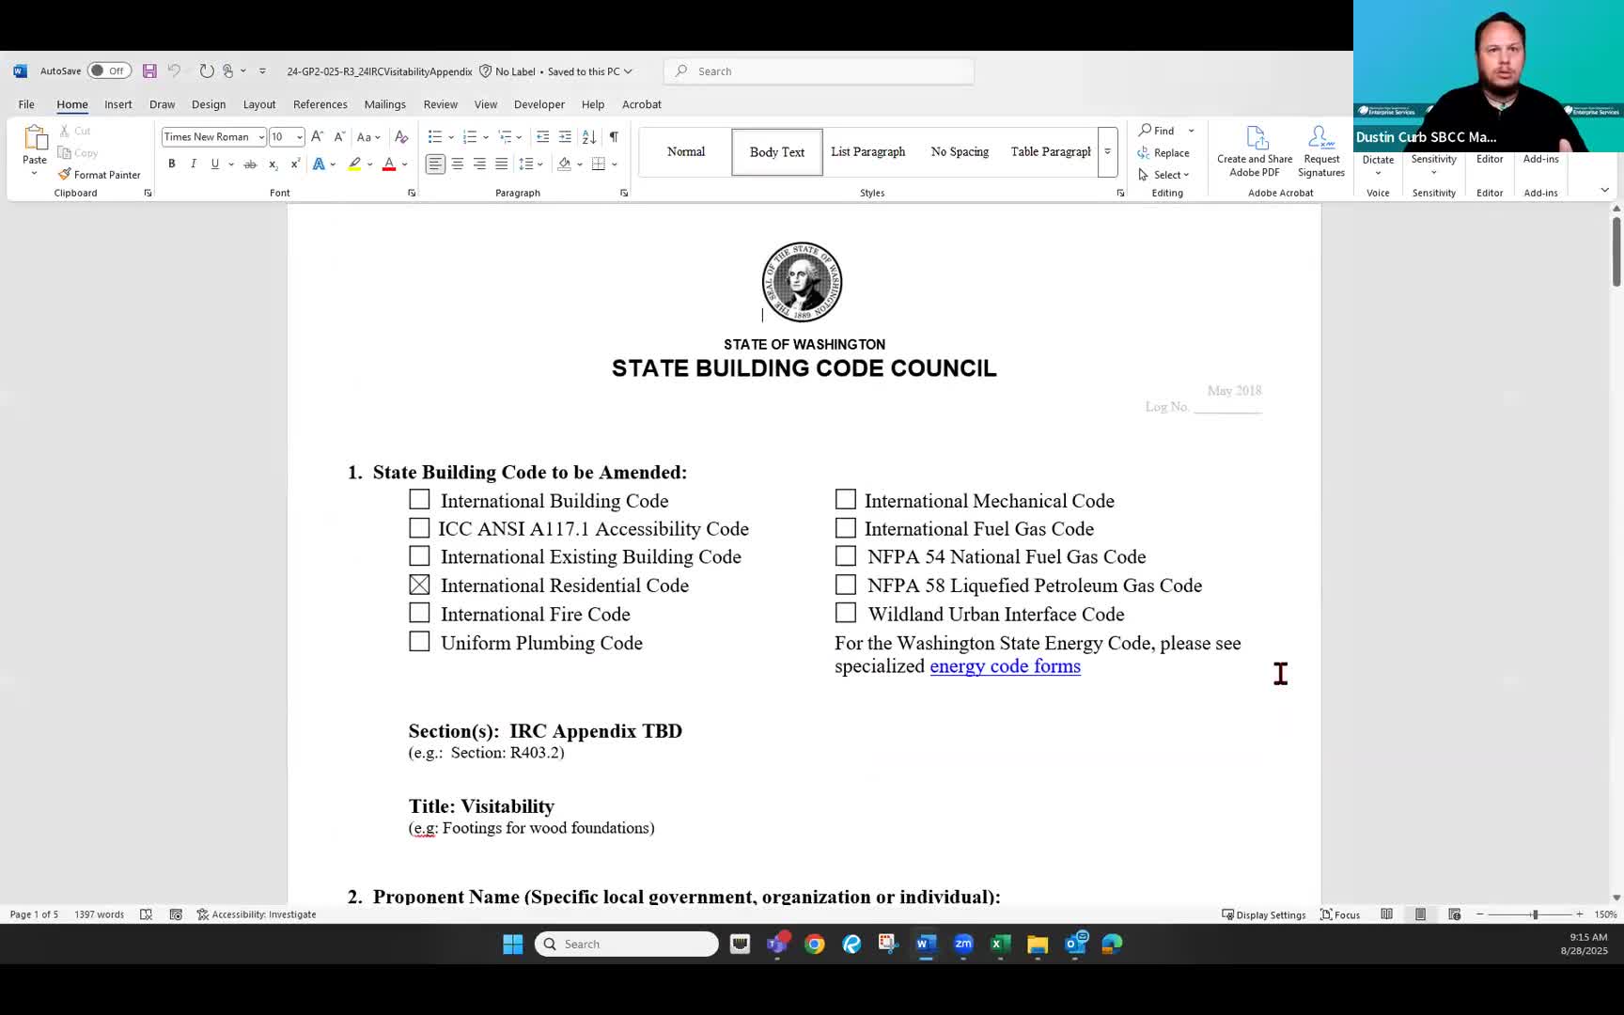1624x1015 pixels.
Task: Uncheck the International Residential Code checkbox
Action: [419, 585]
